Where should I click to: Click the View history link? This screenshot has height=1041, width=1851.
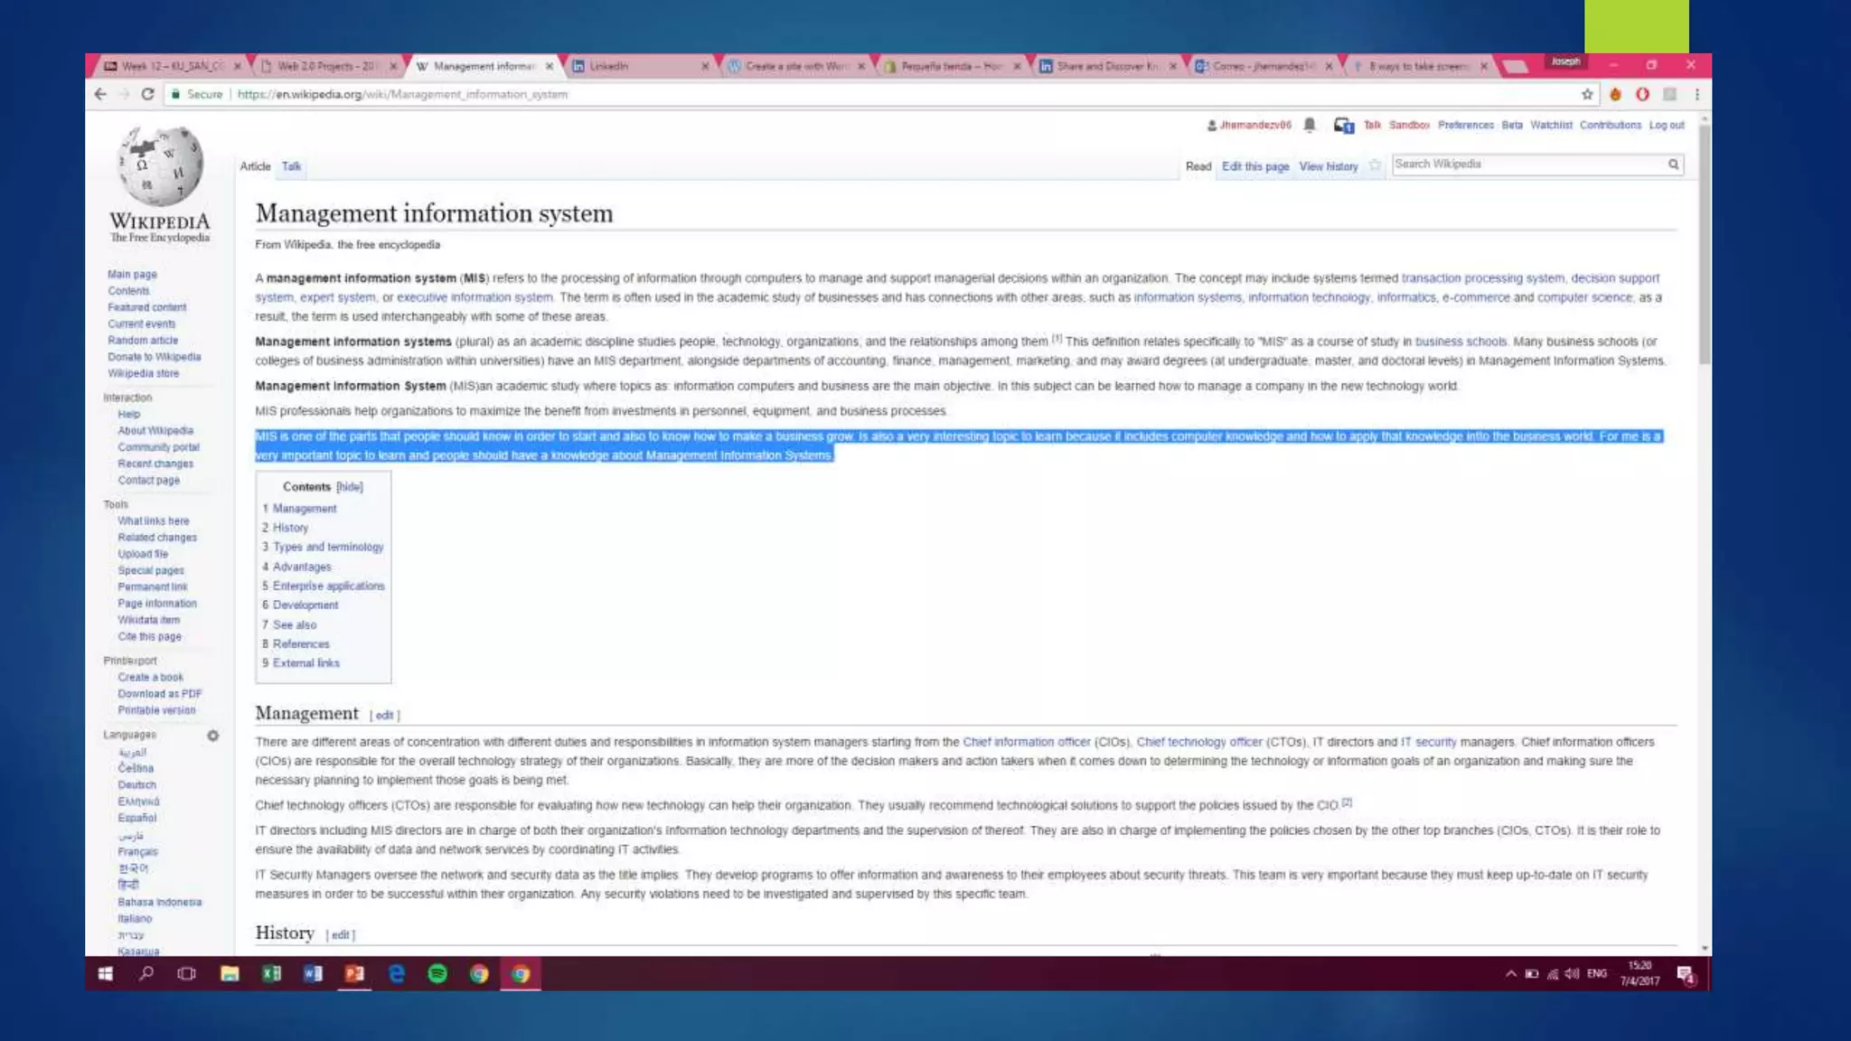[1328, 166]
